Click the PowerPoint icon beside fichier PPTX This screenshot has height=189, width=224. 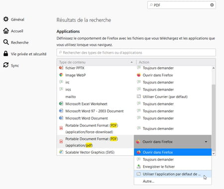(61, 68)
